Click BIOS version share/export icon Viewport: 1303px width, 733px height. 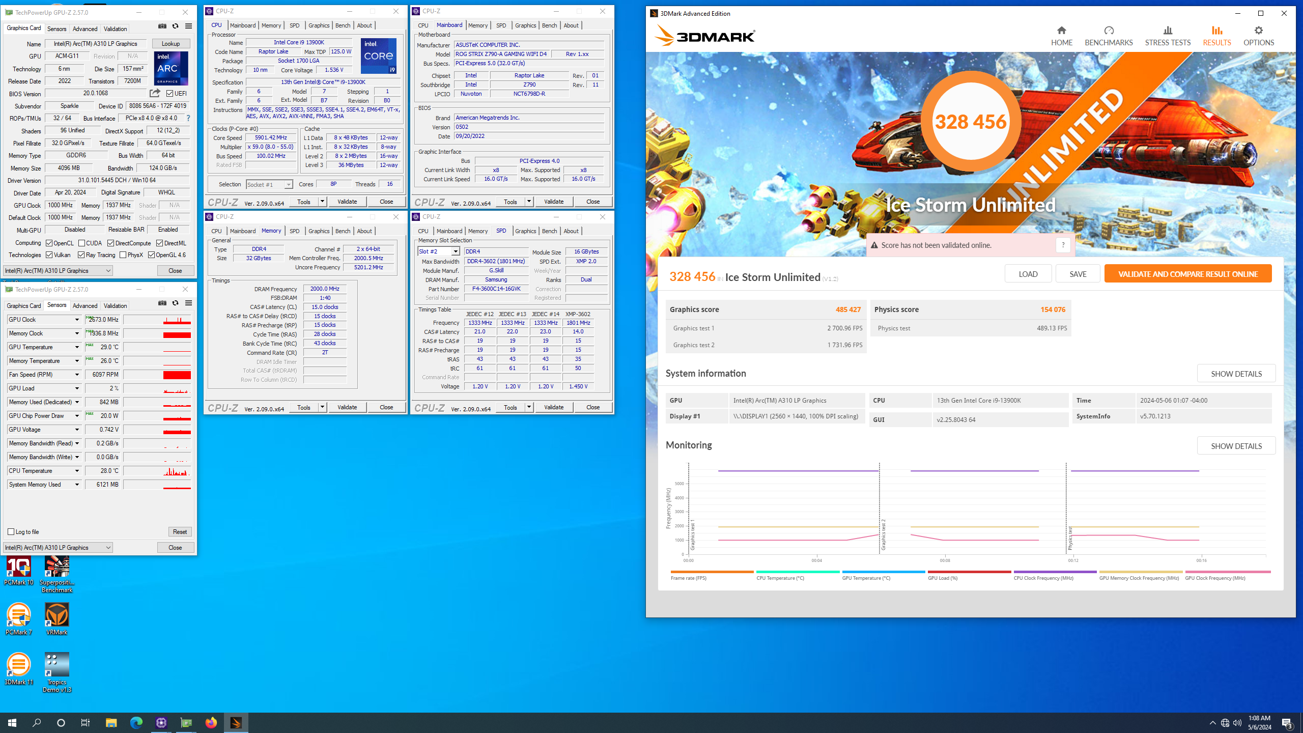point(155,93)
